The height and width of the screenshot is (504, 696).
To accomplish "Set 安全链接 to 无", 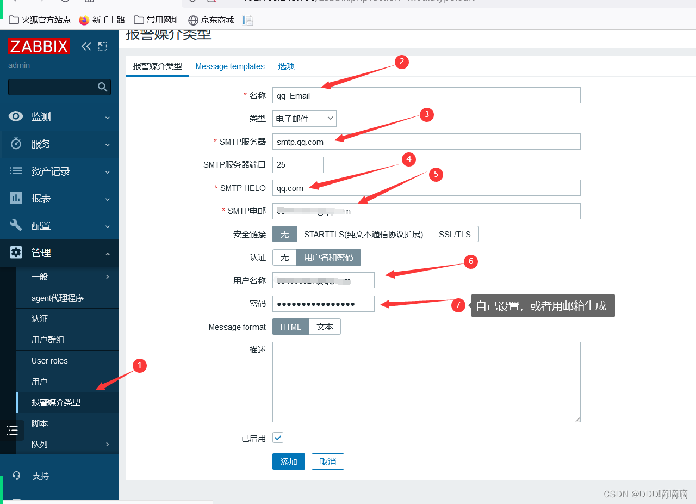I will pyautogui.click(x=284, y=235).
